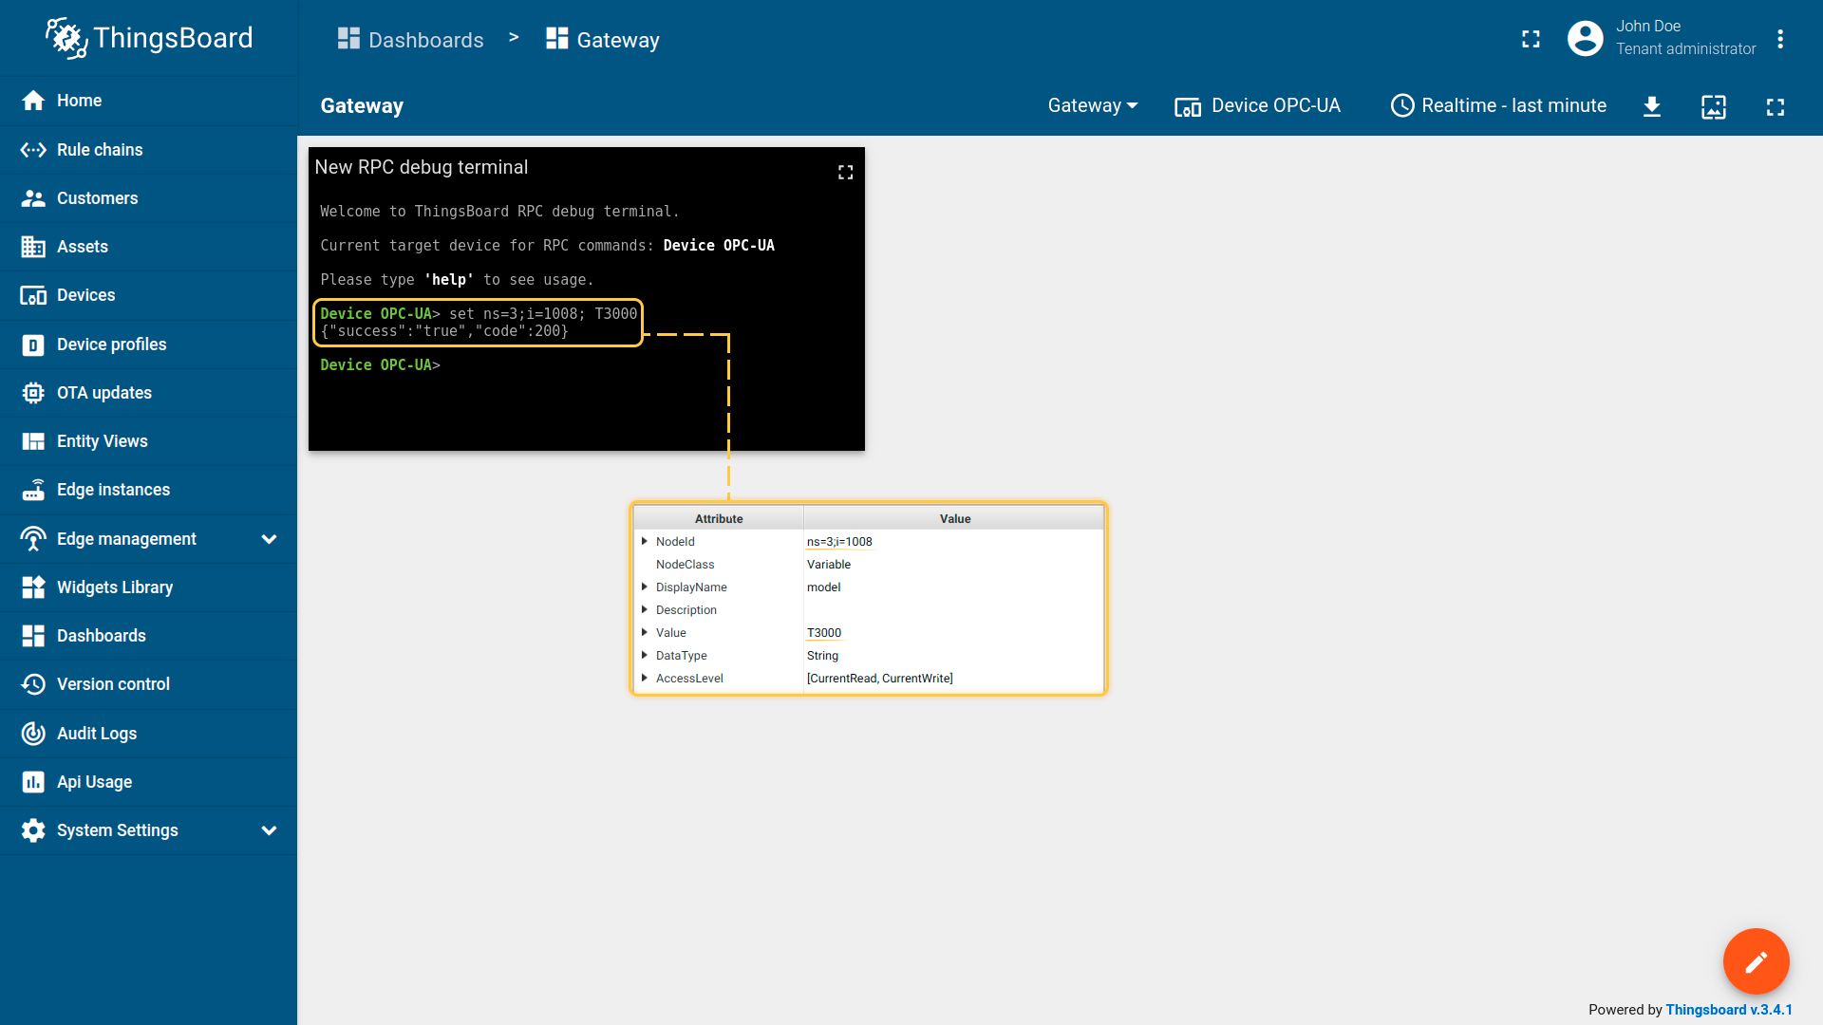Click the ns=3;i=1008 value cell
1823x1025 pixels.
(839, 542)
